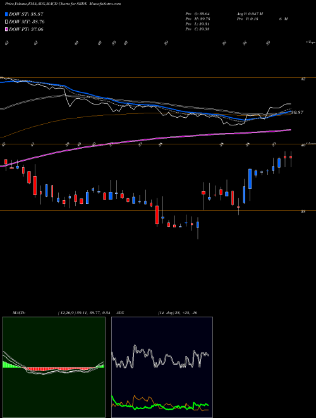Screen dimensions: 316x418
Task: Click the 40 price level label
Action: tap(303, 145)
